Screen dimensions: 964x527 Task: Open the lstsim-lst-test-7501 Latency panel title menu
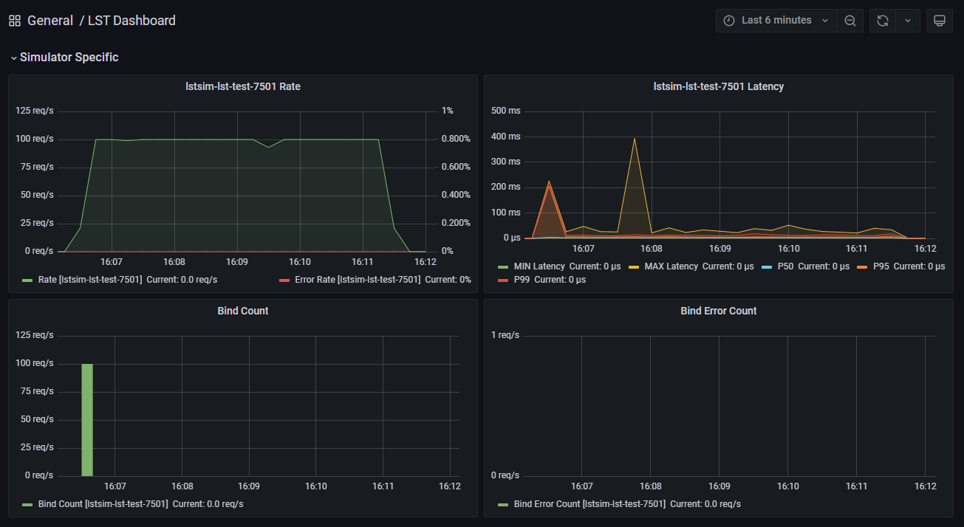click(718, 86)
